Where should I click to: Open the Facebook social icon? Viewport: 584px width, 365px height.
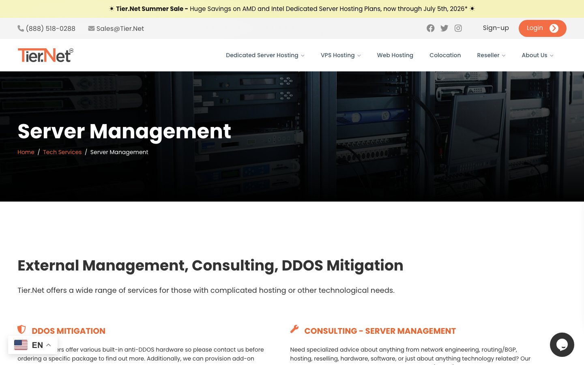click(431, 28)
